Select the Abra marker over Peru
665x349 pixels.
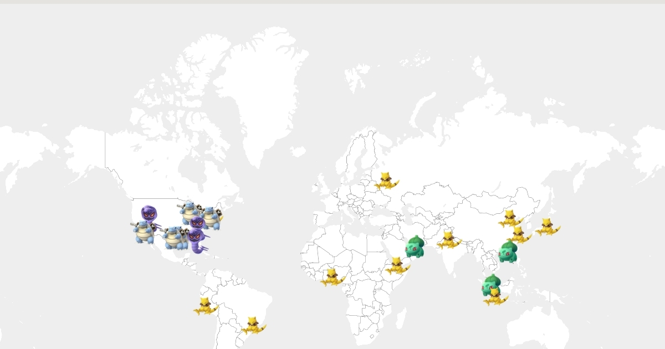pos(205,306)
